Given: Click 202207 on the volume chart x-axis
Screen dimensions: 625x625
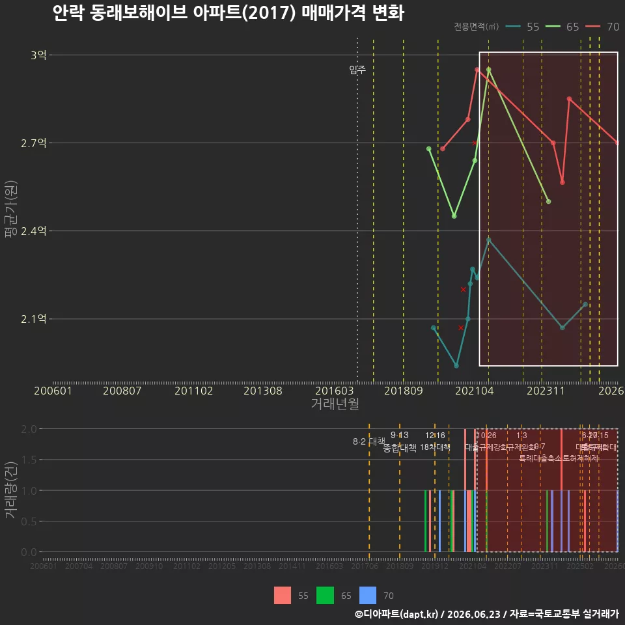Looking at the screenshot, I should point(508,566).
